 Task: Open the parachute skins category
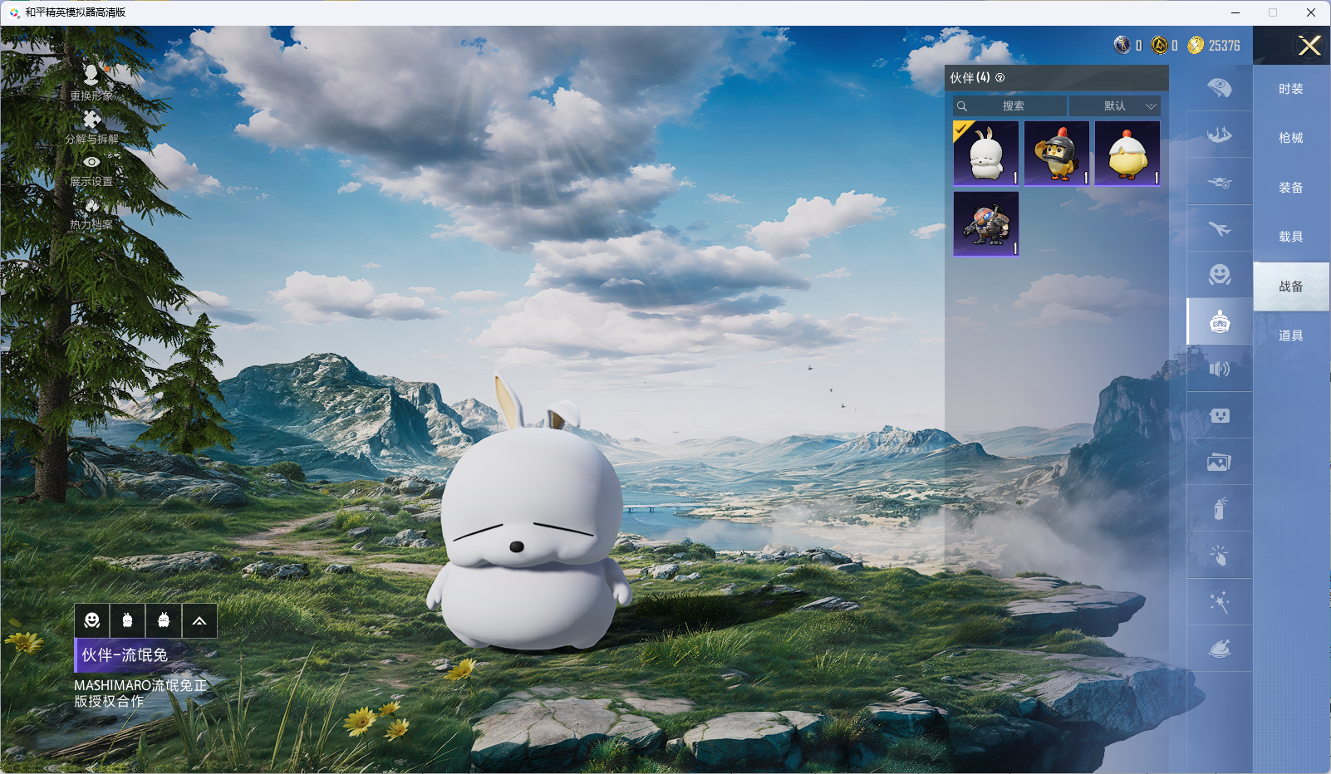click(1219, 88)
